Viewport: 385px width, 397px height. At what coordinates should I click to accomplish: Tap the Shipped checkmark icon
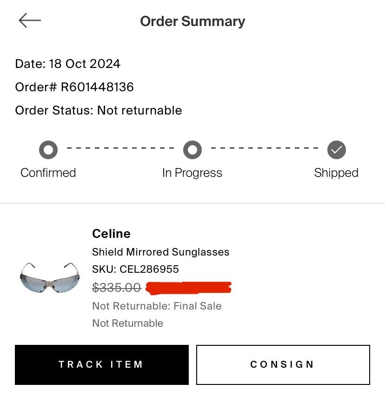click(337, 150)
